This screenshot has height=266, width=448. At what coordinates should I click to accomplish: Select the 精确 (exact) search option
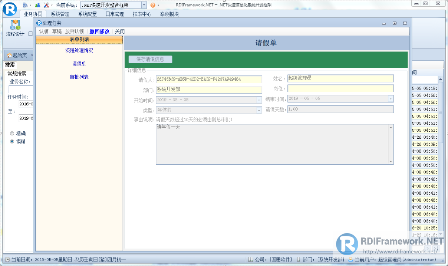pos(12,134)
